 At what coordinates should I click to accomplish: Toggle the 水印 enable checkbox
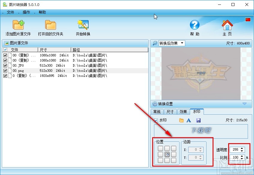156,120
